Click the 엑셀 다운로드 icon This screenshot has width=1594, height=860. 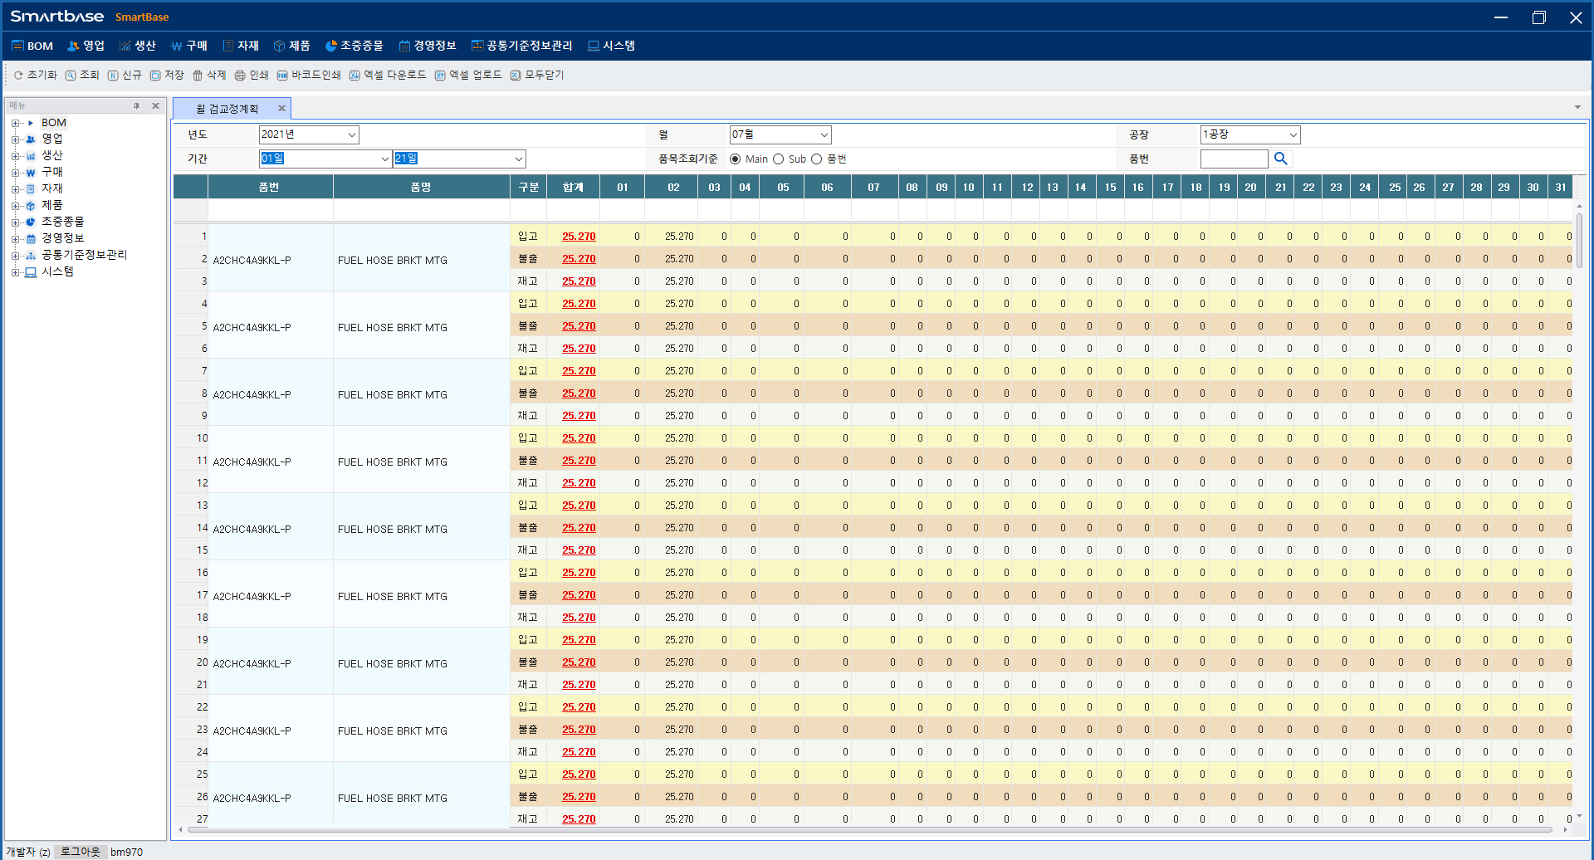354,76
